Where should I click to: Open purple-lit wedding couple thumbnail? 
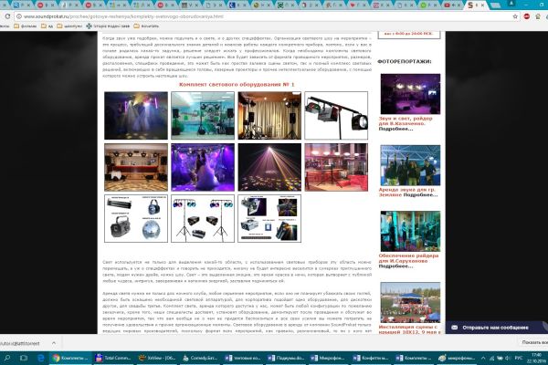203,167
